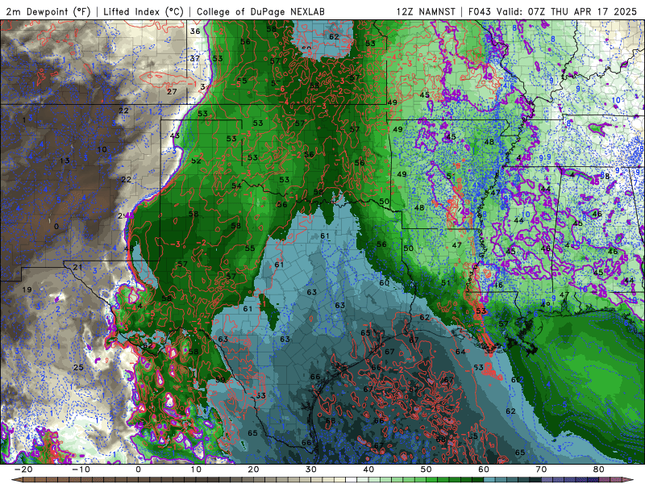Viewport: 645px width, 484px height.
Task: Click the 60 label on the color scale
Action: (x=484, y=469)
